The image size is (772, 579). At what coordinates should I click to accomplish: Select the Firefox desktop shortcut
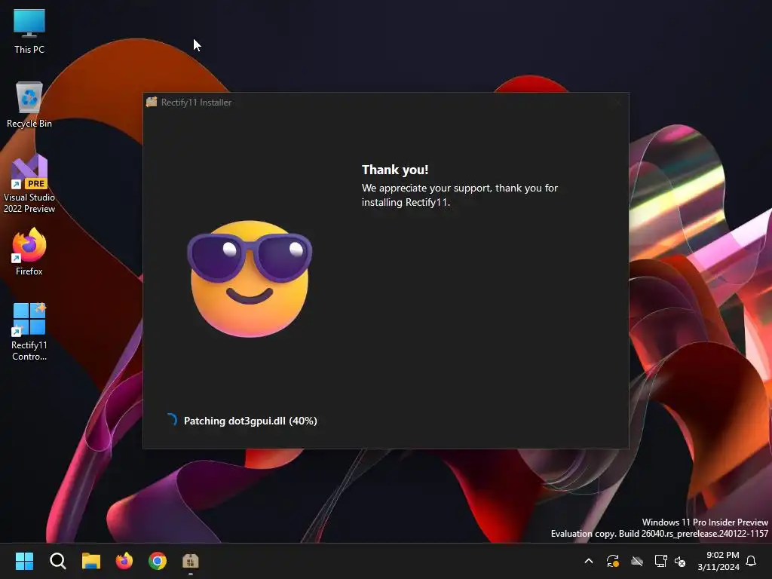coord(29,252)
